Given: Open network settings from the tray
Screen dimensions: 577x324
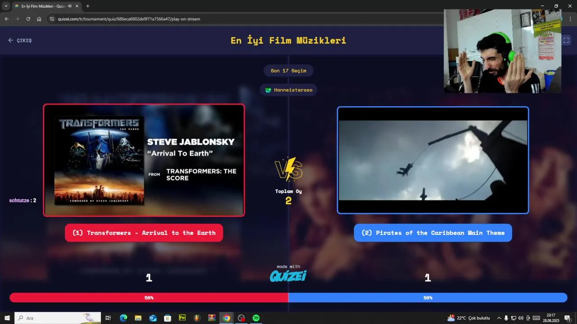Looking at the screenshot, I should click(x=513, y=318).
